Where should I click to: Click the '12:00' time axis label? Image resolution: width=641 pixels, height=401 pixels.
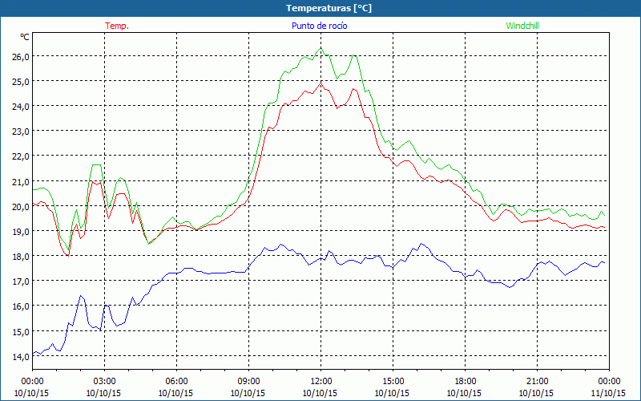coord(321,382)
